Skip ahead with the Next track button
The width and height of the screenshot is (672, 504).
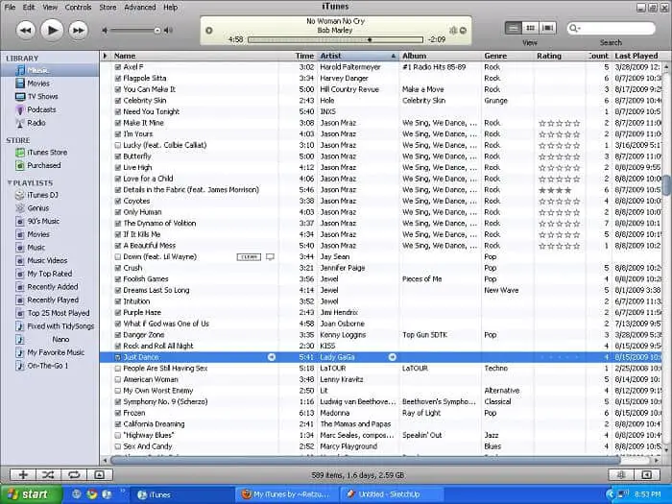point(78,31)
